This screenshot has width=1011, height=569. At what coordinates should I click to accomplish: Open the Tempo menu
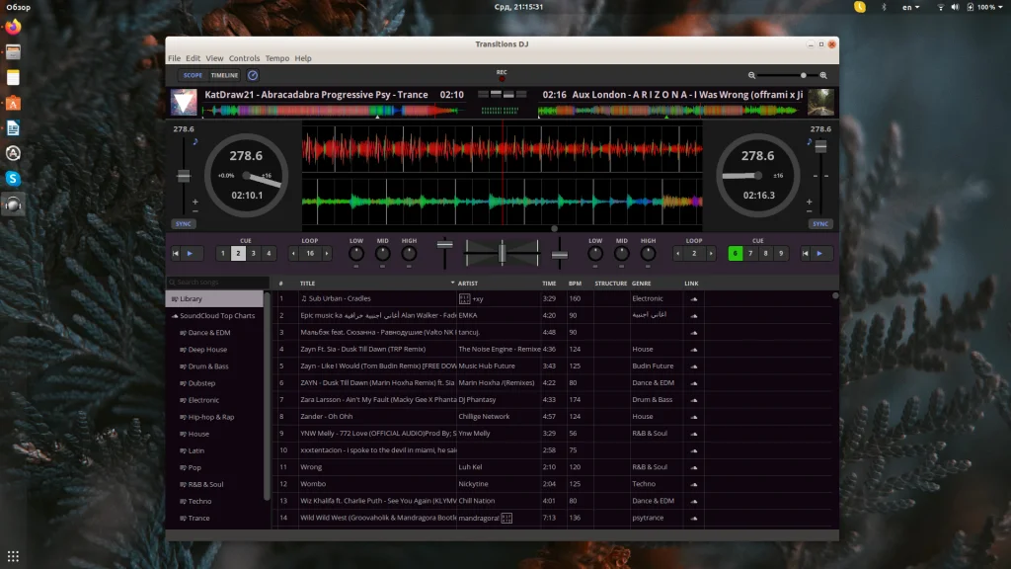(x=277, y=58)
